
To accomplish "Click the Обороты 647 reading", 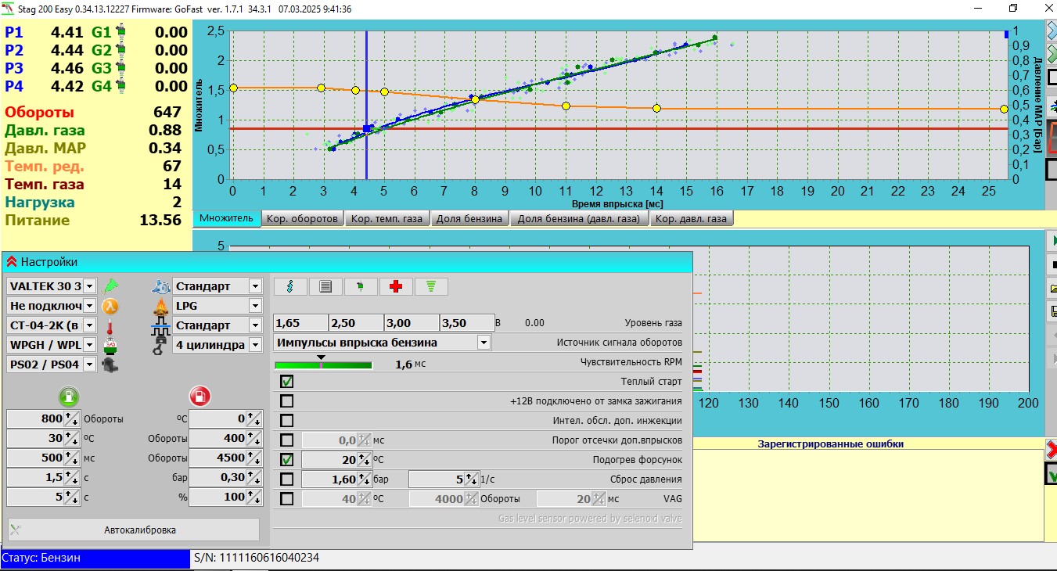I will [93, 113].
